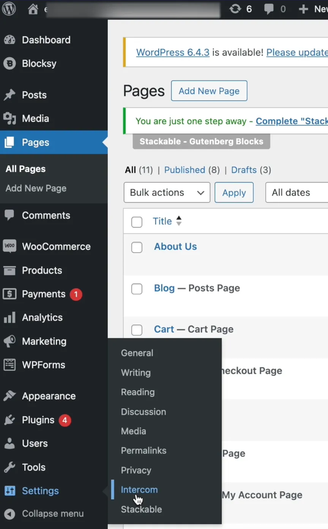Open the site home icon

[x=33, y=9]
